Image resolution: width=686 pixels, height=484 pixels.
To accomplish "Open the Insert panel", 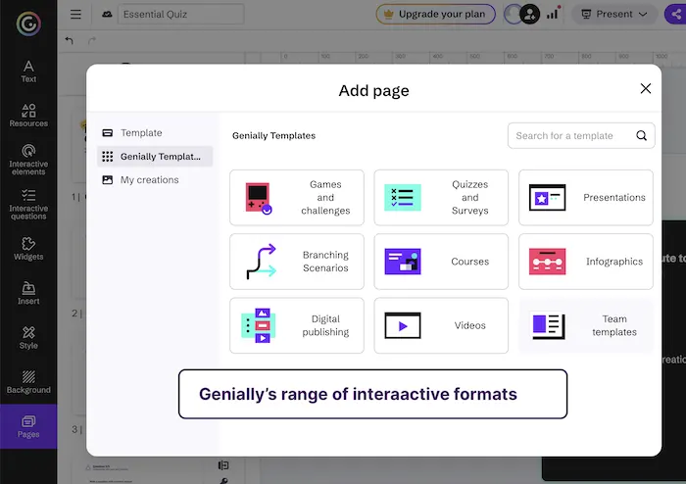I will pyautogui.click(x=28, y=293).
